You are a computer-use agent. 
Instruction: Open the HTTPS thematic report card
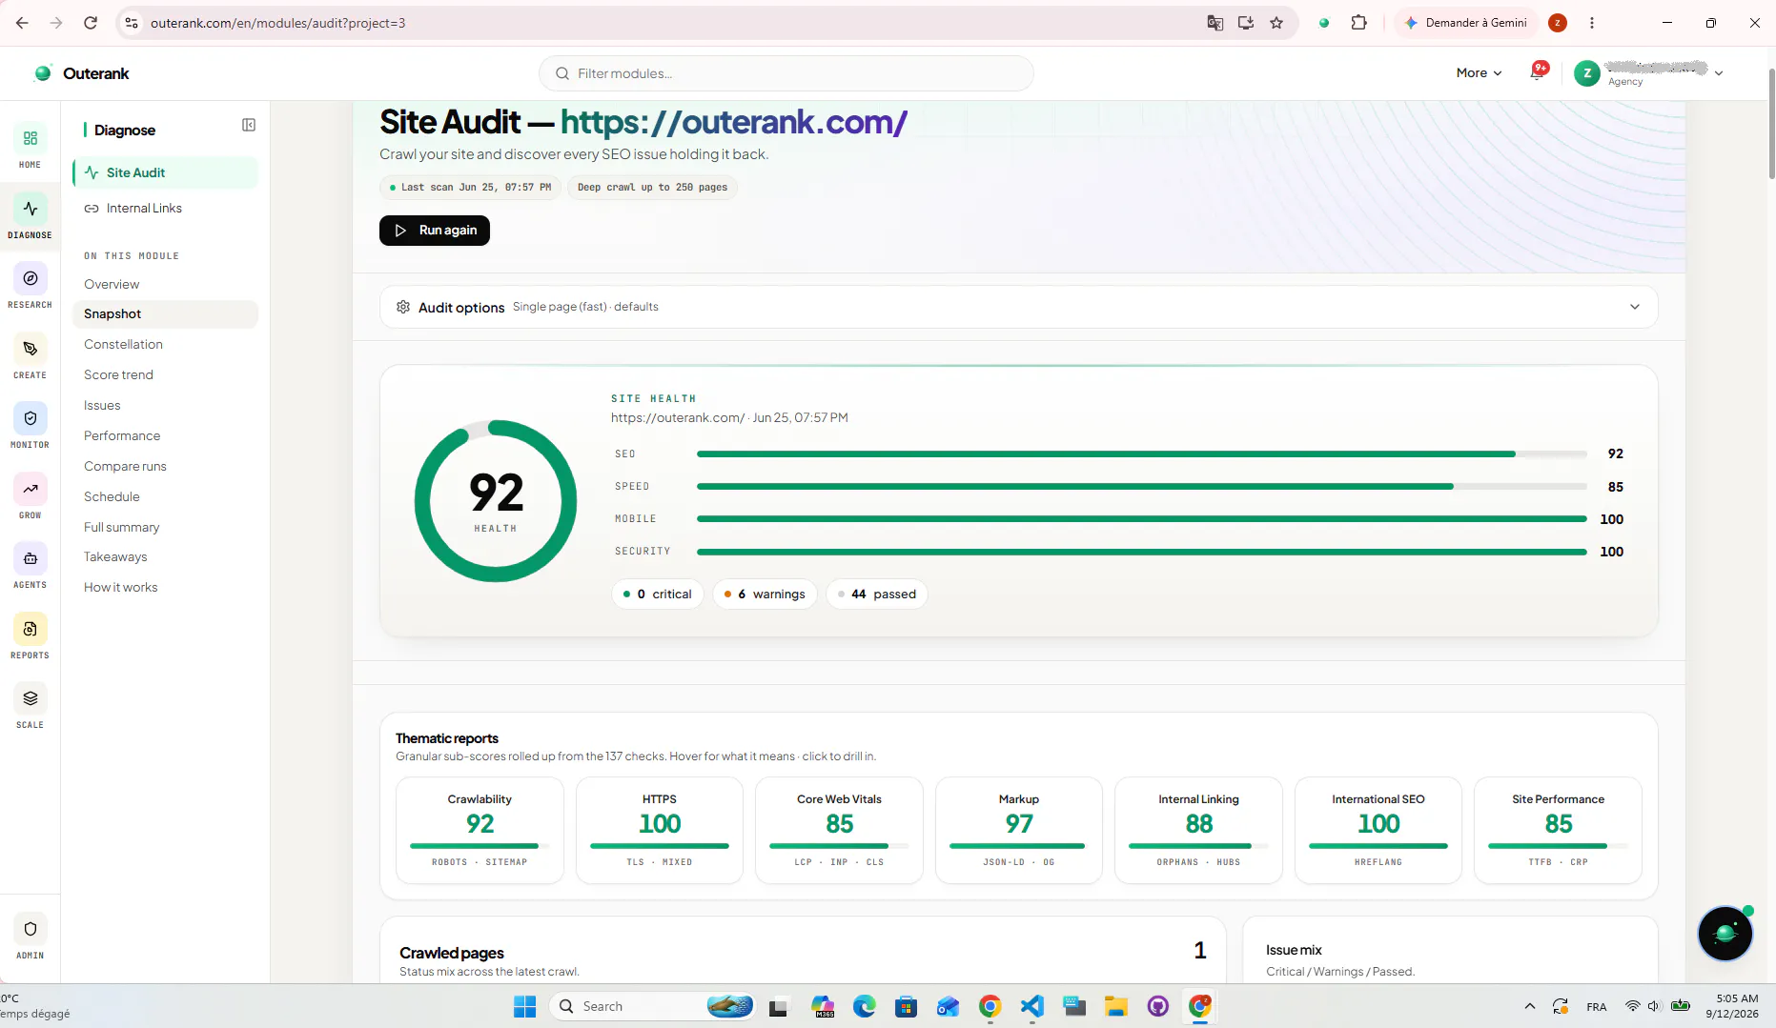coord(660,831)
